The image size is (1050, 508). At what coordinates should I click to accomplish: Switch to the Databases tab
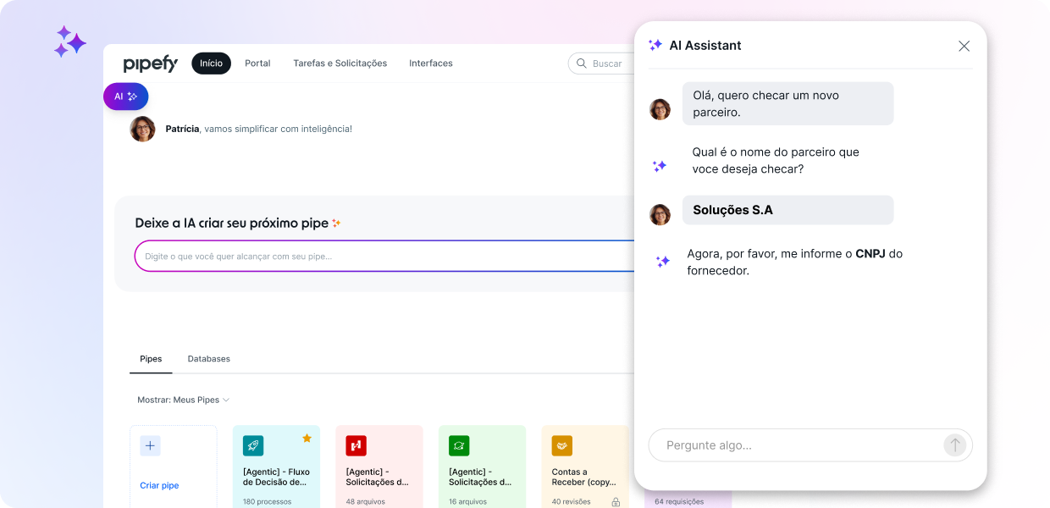(208, 359)
